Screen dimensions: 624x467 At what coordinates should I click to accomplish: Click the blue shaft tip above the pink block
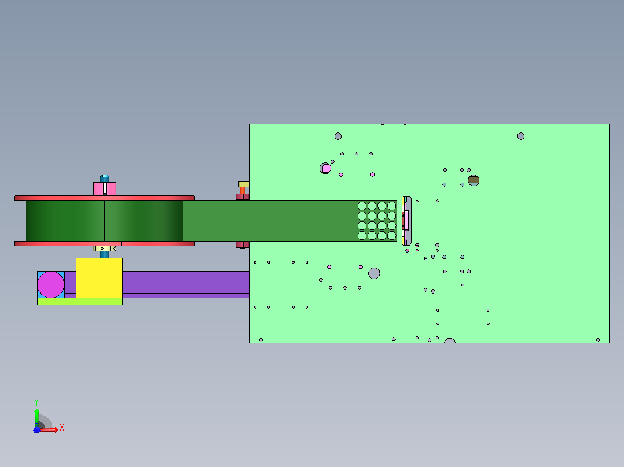[x=105, y=178]
